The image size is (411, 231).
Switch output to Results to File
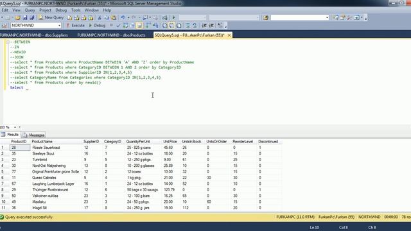pyautogui.click(x=179, y=26)
